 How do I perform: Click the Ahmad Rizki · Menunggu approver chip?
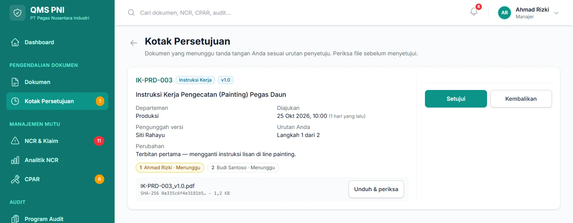170,168
